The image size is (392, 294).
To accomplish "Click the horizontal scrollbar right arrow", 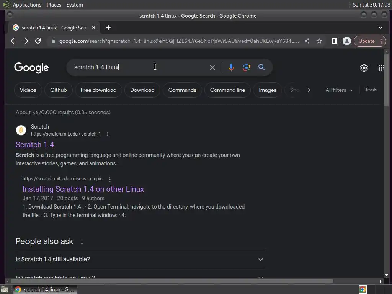I will coord(381,281).
